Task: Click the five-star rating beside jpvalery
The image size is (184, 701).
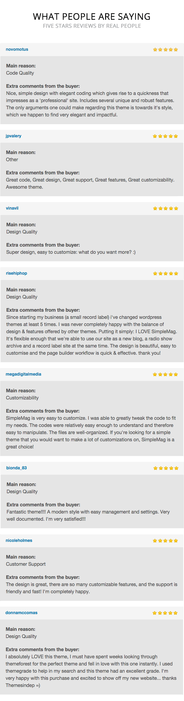Action: click(x=165, y=136)
